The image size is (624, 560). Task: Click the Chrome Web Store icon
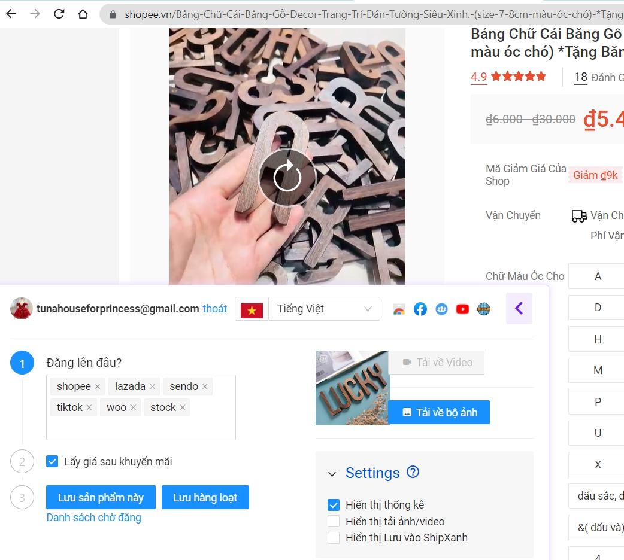[399, 309]
